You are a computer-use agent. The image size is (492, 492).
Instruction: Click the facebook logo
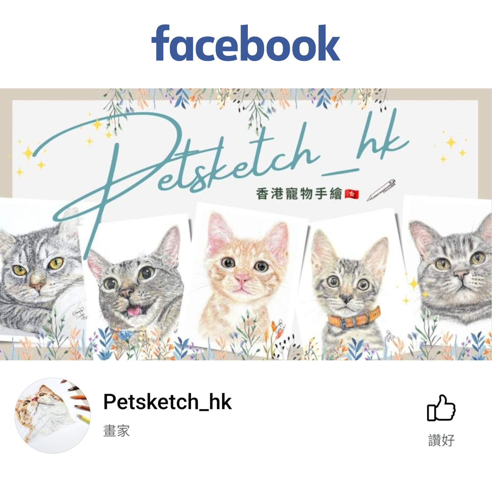[x=246, y=43]
